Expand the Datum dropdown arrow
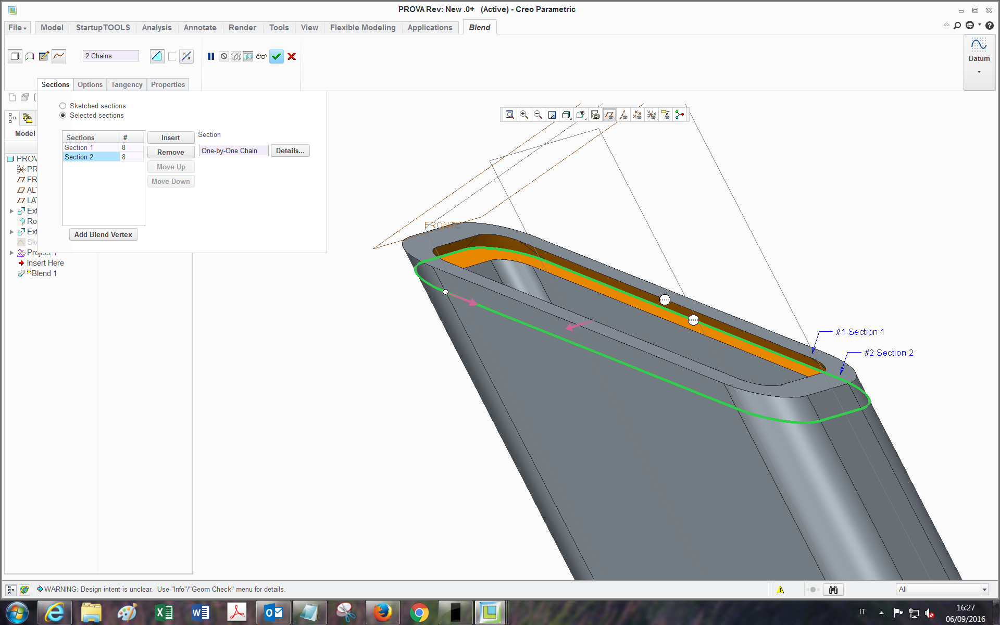Image resolution: width=1000 pixels, height=625 pixels. 979,72
